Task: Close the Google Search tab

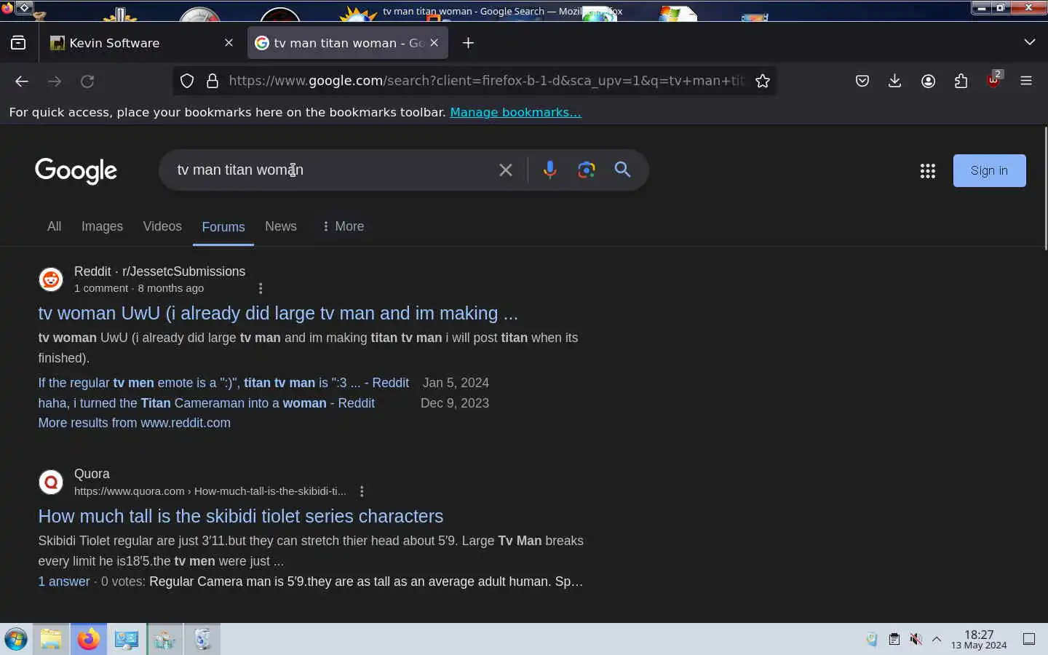Action: [434, 43]
